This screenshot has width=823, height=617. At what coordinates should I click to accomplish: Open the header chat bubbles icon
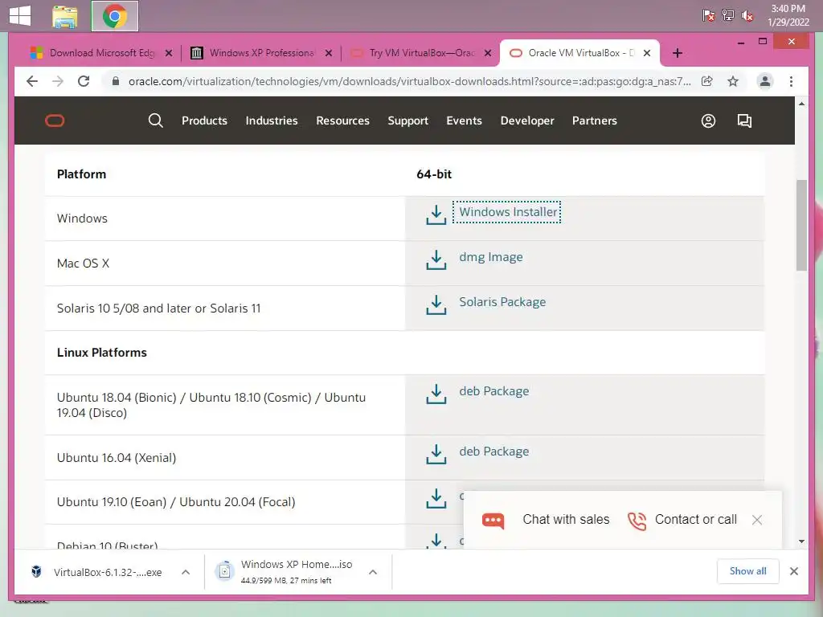pos(744,121)
